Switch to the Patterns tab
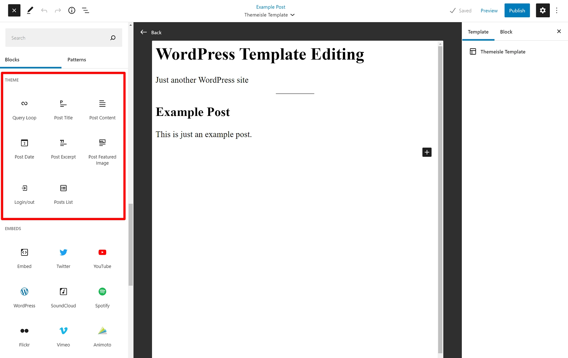The image size is (568, 358). [76, 59]
